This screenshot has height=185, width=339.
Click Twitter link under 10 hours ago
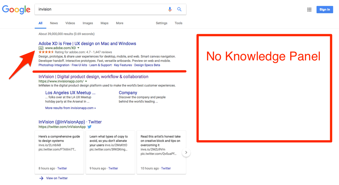[x=166, y=168]
